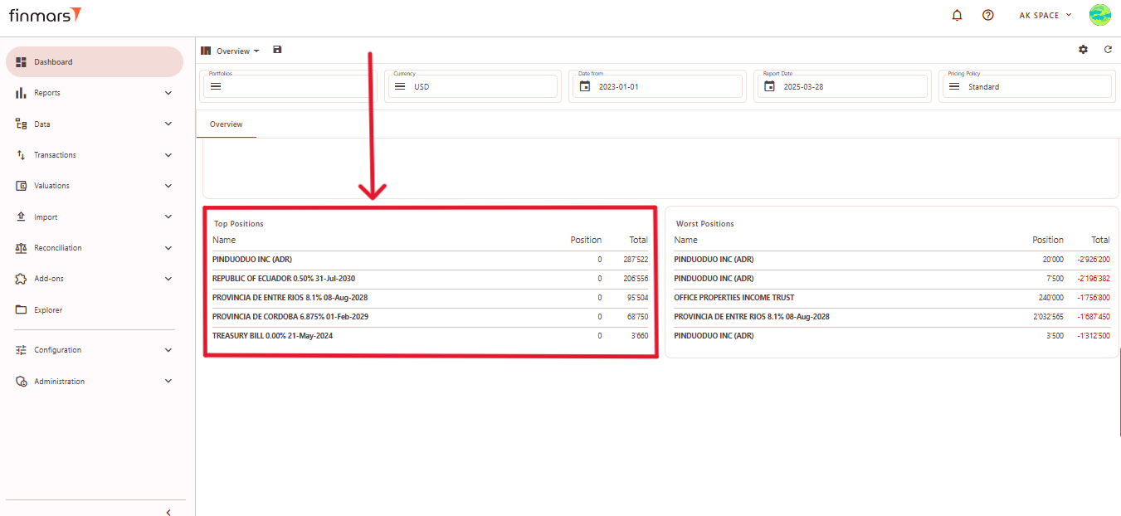Viewport: 1121px width, 516px height.
Task: Open the AK SPACE workspace dropdown
Action: coord(1045,15)
